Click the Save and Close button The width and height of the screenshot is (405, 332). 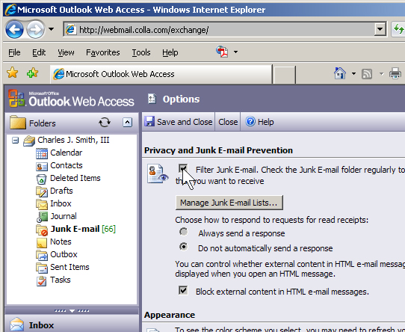tap(179, 122)
